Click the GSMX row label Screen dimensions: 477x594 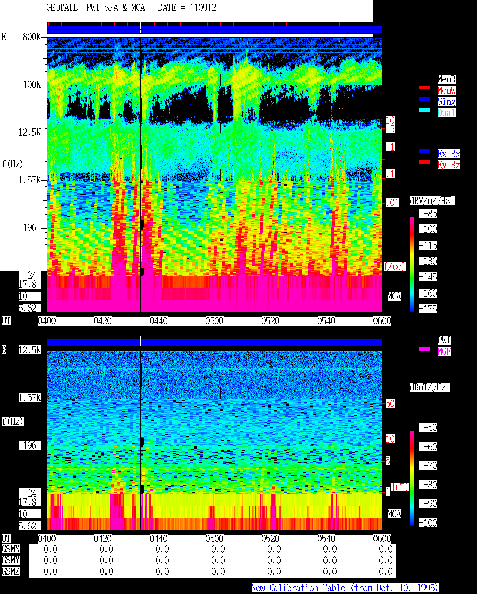11,549
